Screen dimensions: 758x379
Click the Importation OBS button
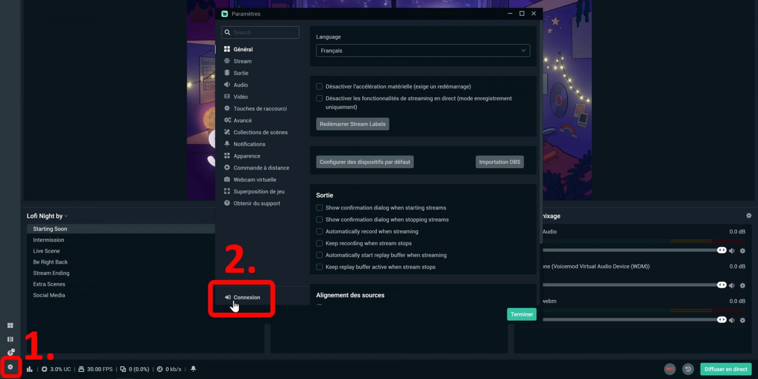coord(499,162)
